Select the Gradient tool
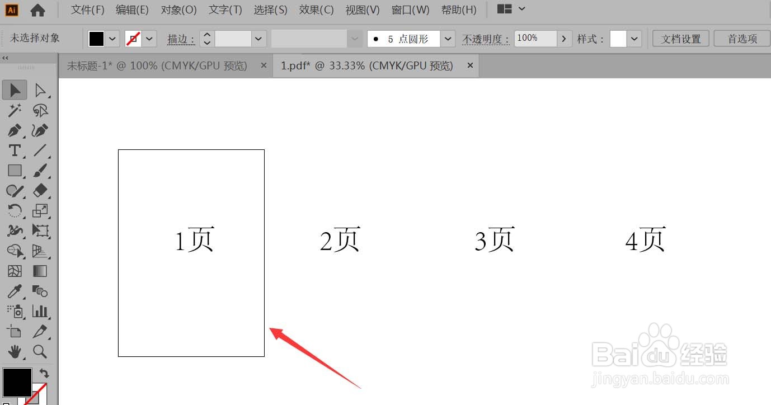 (40, 271)
